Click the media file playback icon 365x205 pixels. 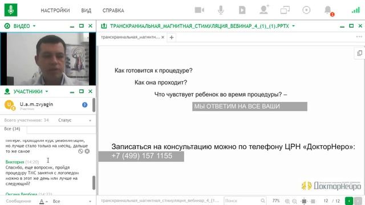coord(242,10)
